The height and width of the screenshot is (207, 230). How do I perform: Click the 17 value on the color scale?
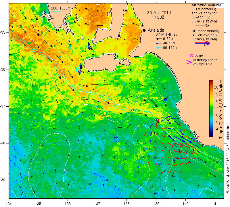[216, 108]
